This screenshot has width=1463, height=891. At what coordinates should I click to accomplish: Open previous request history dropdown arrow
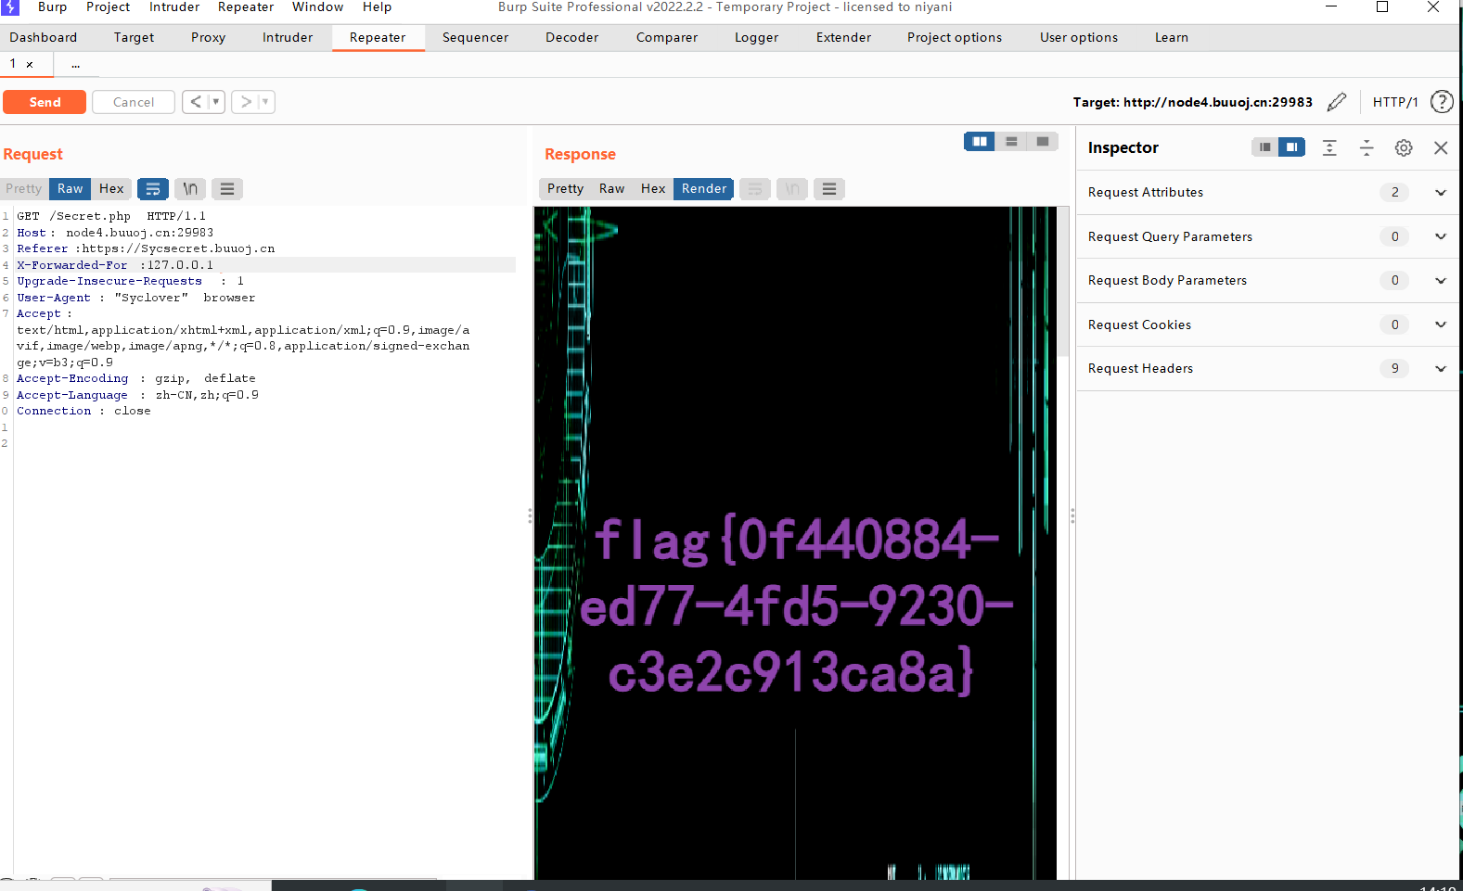tap(216, 102)
